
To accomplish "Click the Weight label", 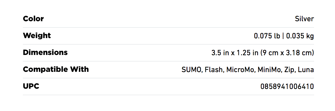I will [x=37, y=36].
